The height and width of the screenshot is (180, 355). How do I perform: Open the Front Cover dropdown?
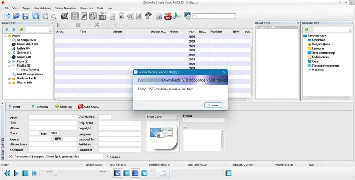178,117
